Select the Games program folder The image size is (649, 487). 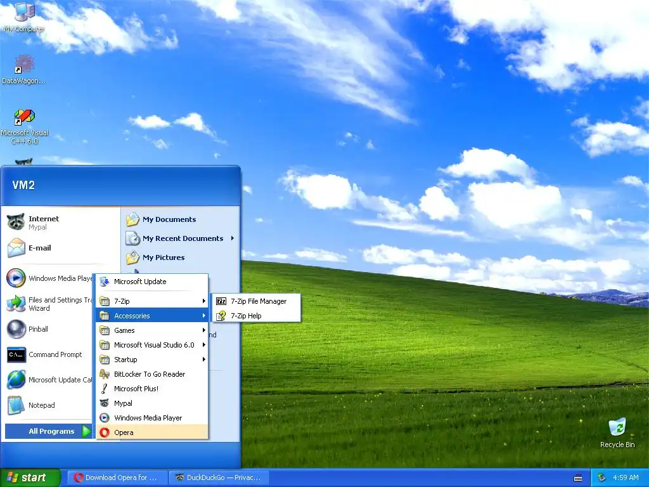click(152, 330)
